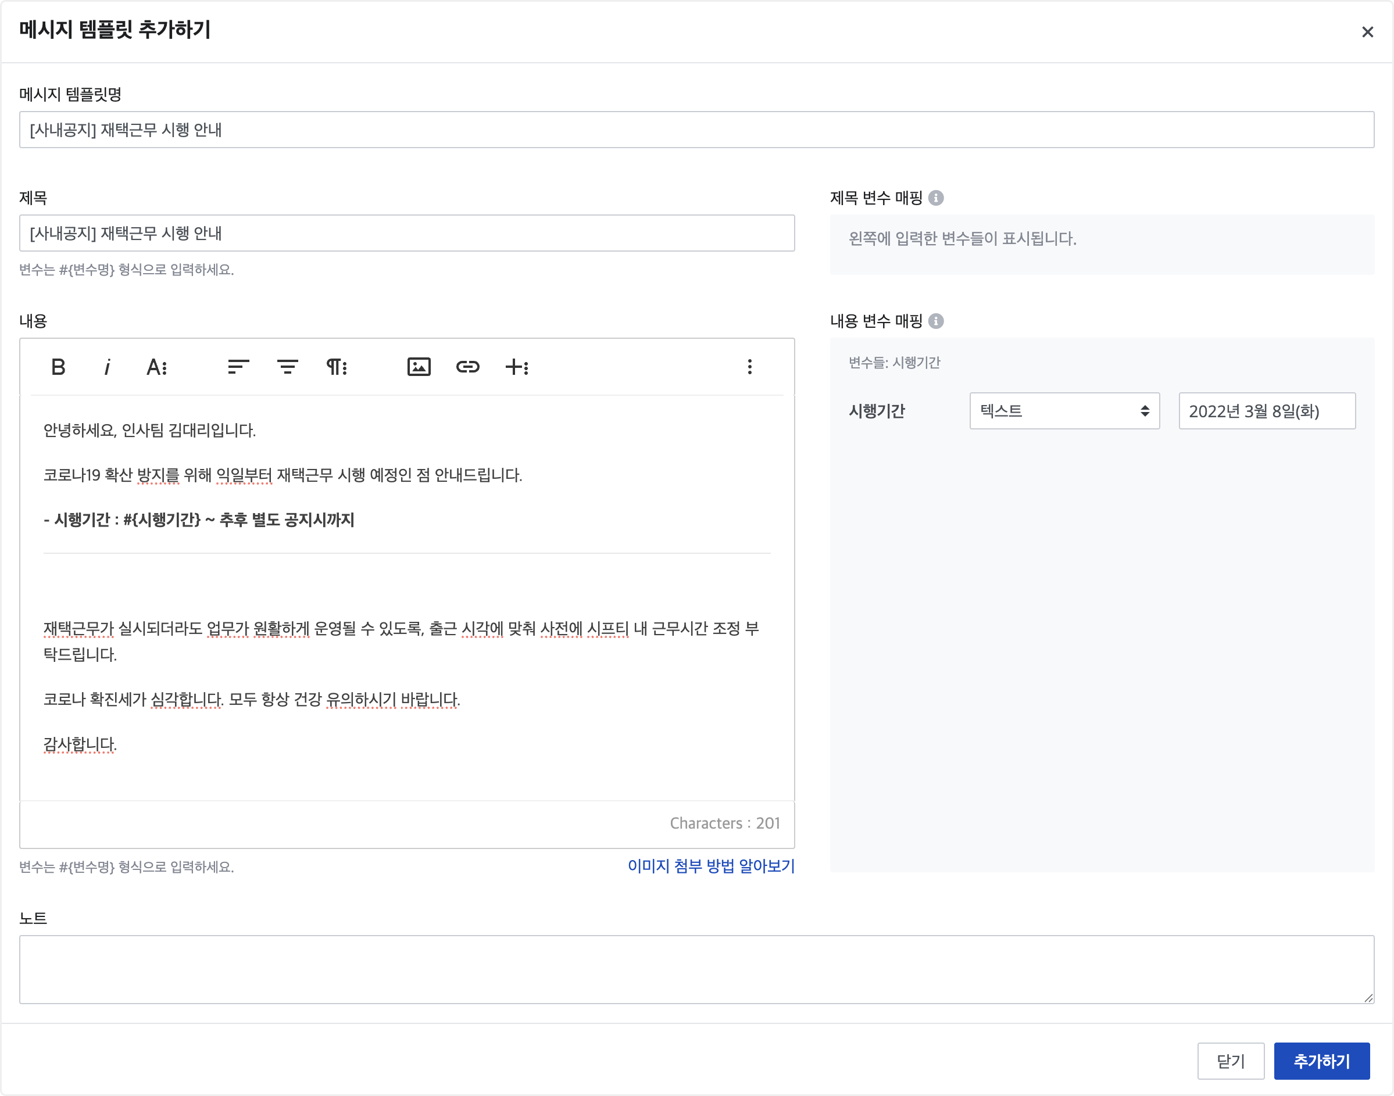Open the editor's vertical dots menu
1394x1096 pixels.
tap(749, 367)
